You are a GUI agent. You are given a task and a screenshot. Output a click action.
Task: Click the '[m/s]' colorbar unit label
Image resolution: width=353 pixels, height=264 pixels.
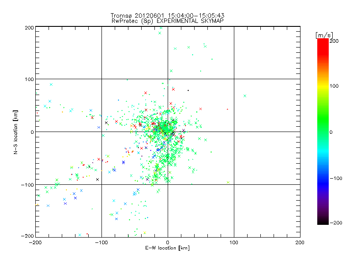pos(324,35)
